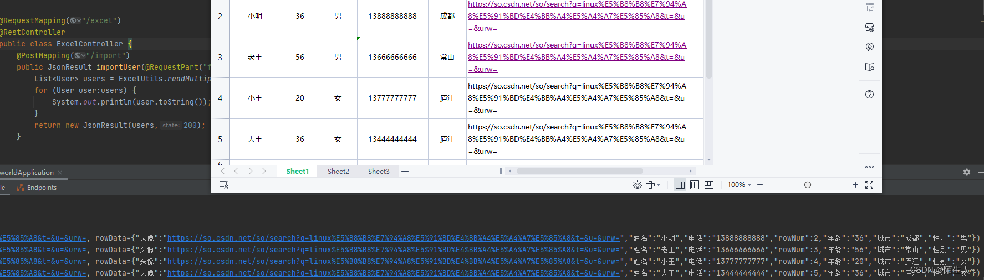Open the IDE run panel gear settings

(x=967, y=172)
